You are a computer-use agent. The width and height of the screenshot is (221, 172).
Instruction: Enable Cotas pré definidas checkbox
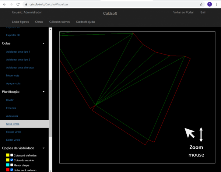12,155
